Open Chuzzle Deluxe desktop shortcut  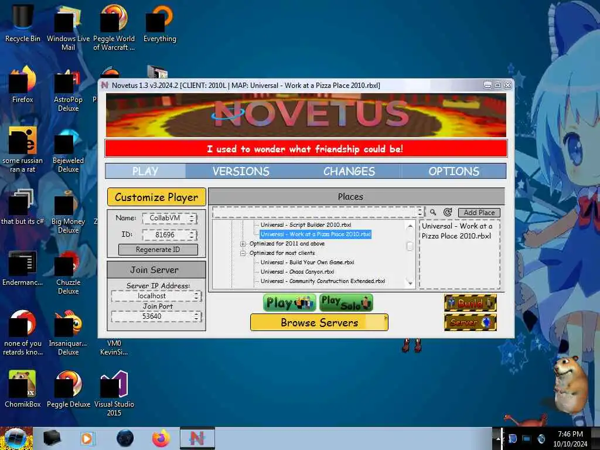coord(68,272)
